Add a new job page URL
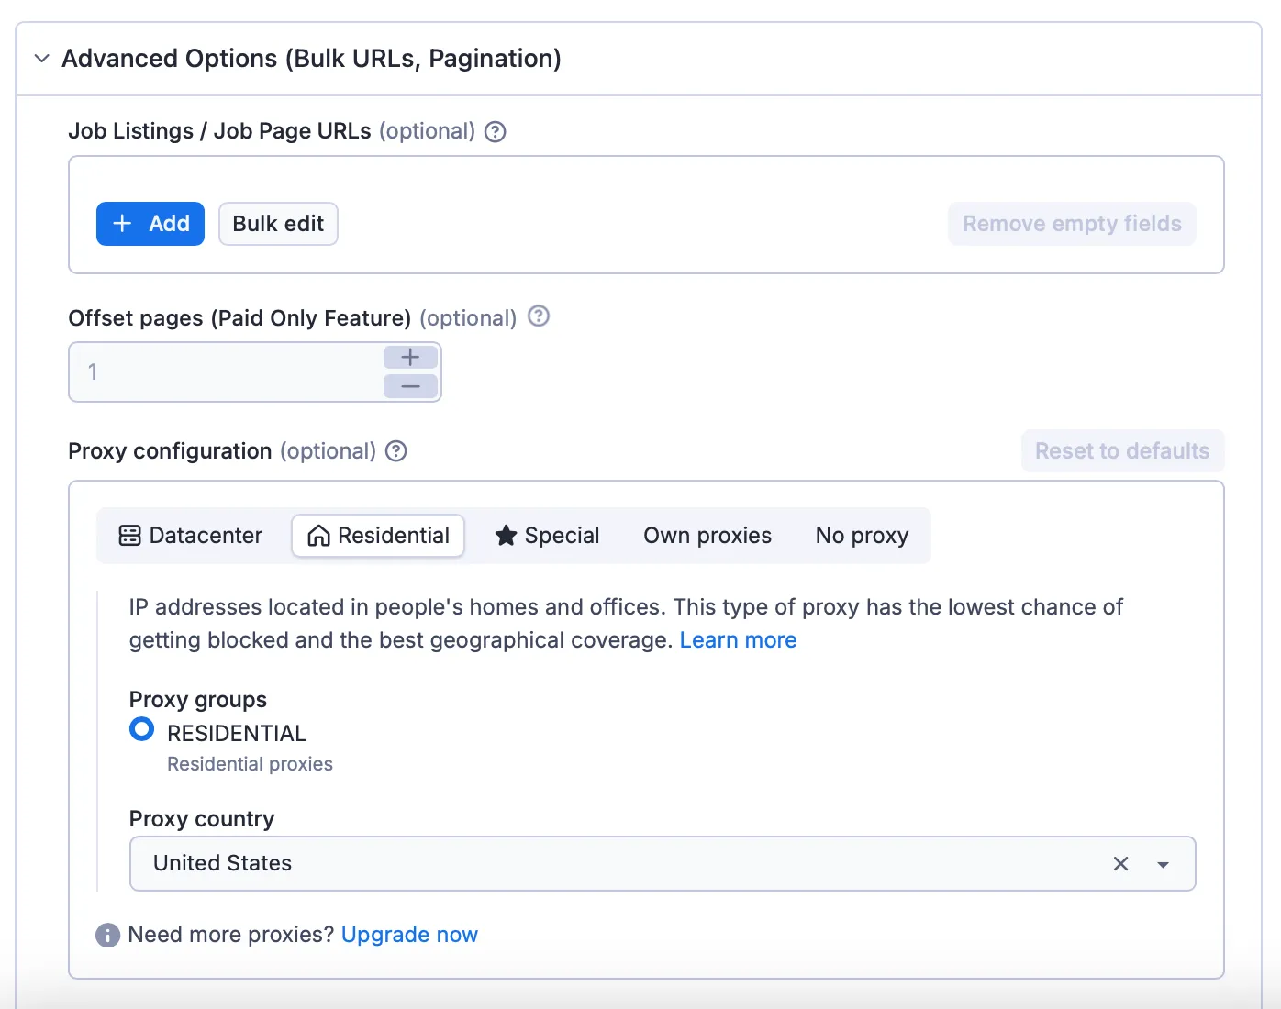 point(150,224)
